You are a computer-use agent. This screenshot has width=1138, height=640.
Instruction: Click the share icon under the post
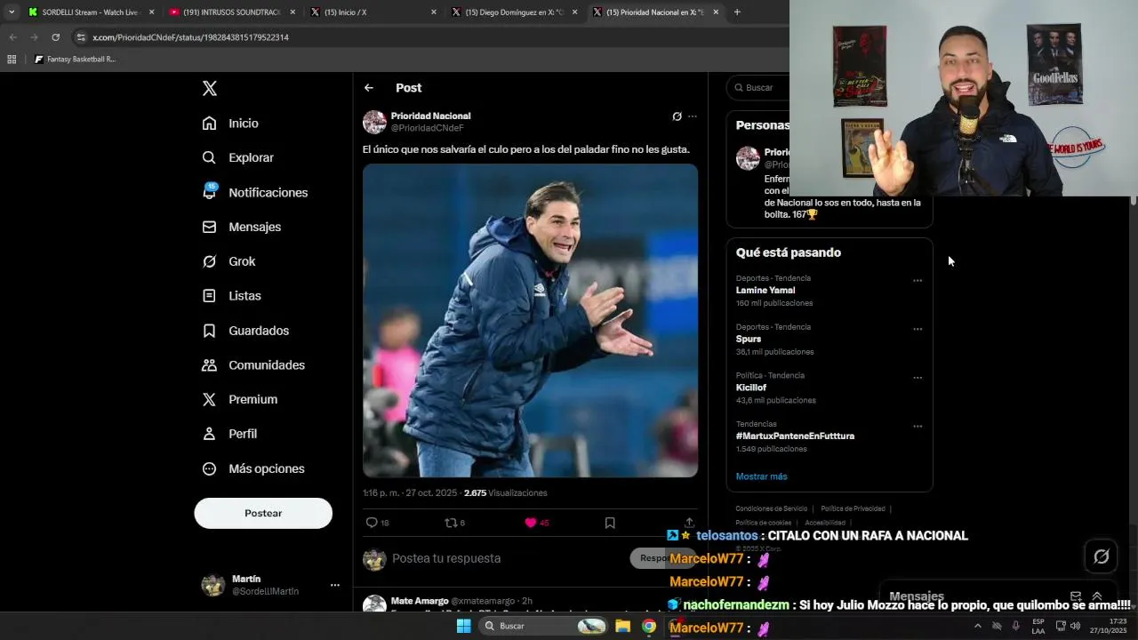tap(689, 523)
